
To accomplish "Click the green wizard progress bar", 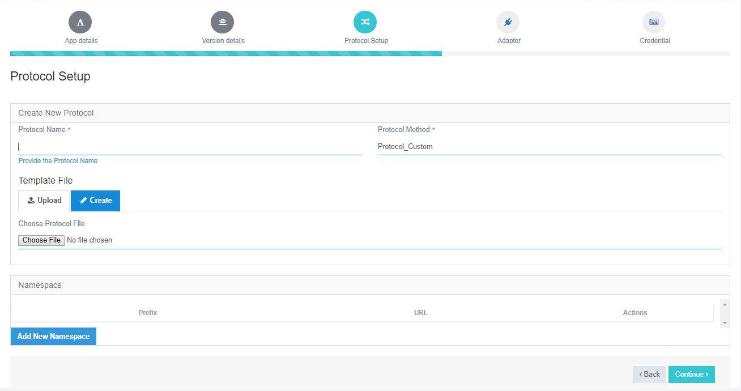I will pyautogui.click(x=227, y=53).
